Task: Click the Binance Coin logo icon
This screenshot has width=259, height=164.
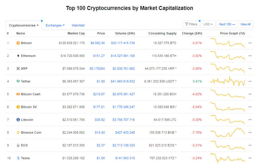Action: (18, 132)
